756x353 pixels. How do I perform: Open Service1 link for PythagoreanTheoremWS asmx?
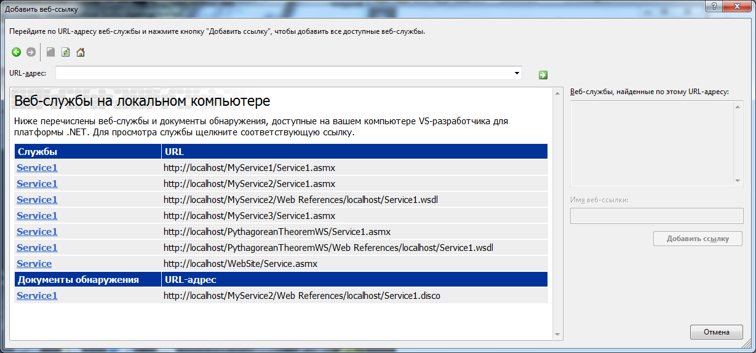(x=37, y=231)
